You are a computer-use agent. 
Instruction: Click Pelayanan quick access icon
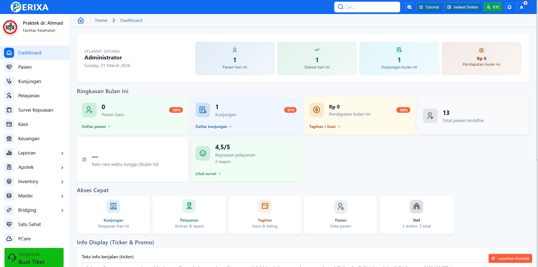pos(189,206)
